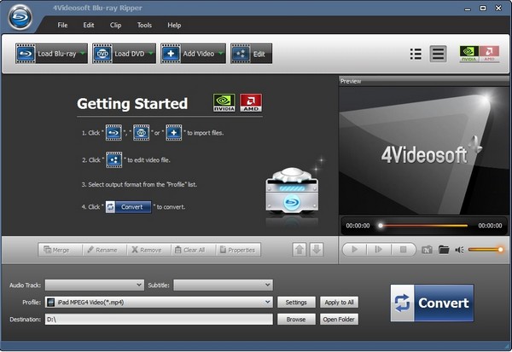Image resolution: width=512 pixels, height=352 pixels.
Task: Open the snapshot folder icon
Action: (444, 250)
